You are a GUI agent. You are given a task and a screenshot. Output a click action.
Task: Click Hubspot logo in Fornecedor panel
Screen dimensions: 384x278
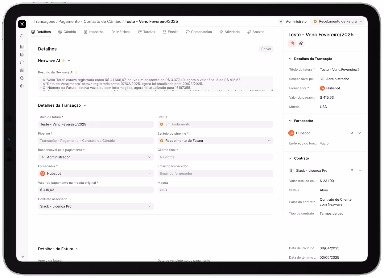point(291,133)
